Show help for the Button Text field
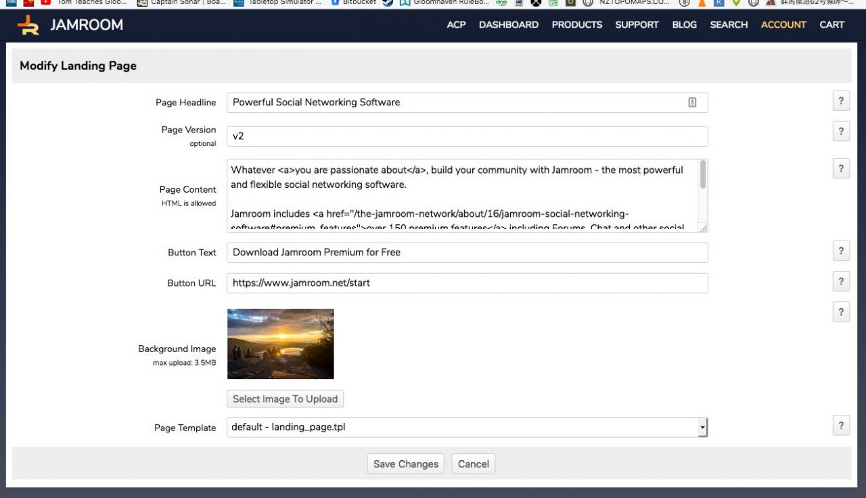 tap(840, 251)
